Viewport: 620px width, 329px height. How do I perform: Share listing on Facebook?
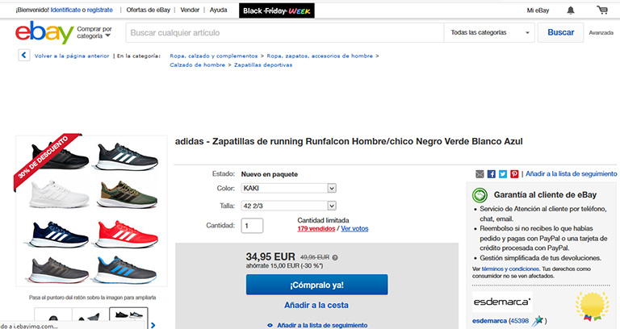492,173
